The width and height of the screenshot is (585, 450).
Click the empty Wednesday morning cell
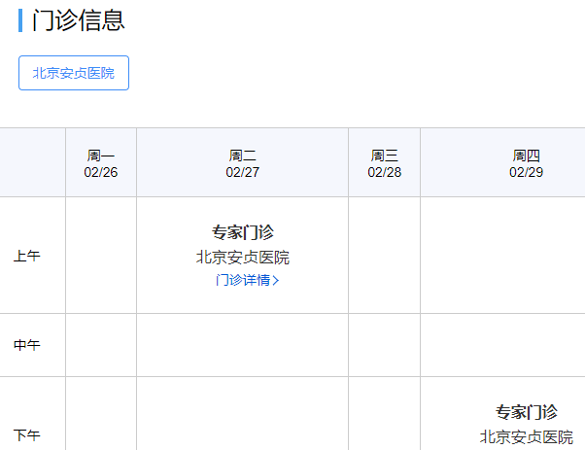click(x=385, y=256)
